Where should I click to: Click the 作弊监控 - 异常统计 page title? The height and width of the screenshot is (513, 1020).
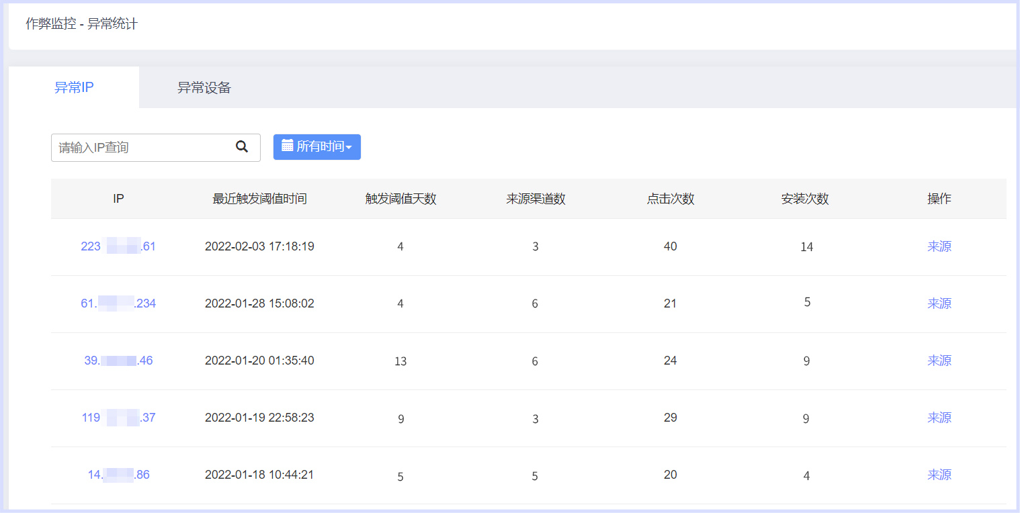[81, 24]
